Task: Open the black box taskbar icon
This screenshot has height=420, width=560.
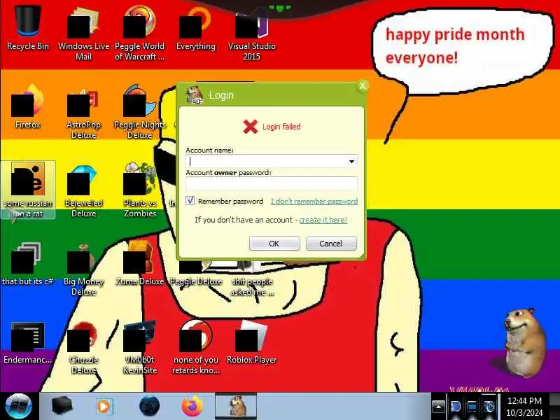Action: [62, 407]
